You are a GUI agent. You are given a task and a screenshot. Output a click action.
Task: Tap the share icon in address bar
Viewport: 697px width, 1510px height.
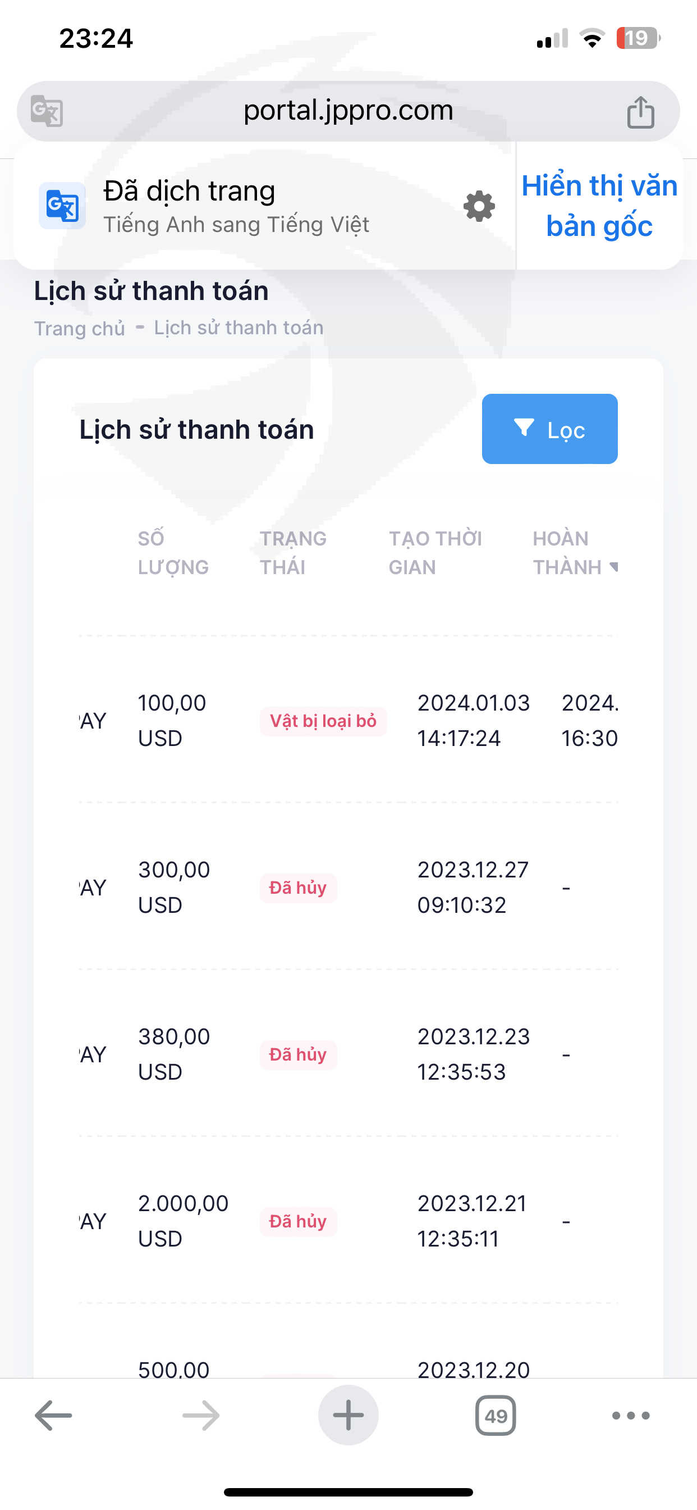640,111
